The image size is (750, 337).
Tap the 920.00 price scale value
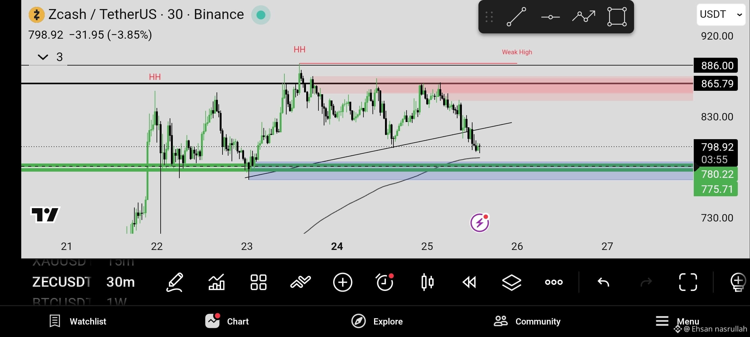[x=717, y=36]
